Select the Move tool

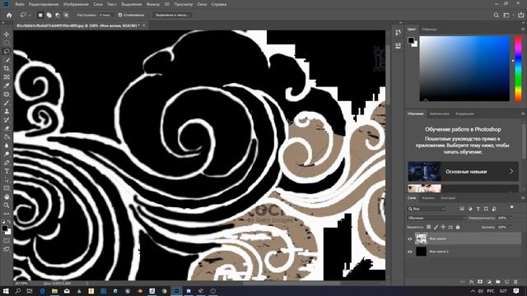tap(7, 35)
